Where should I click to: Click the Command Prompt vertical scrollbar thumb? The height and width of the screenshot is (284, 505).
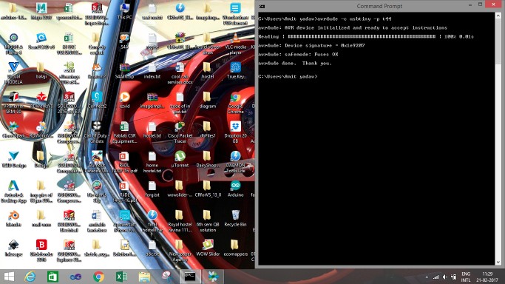click(498, 41)
